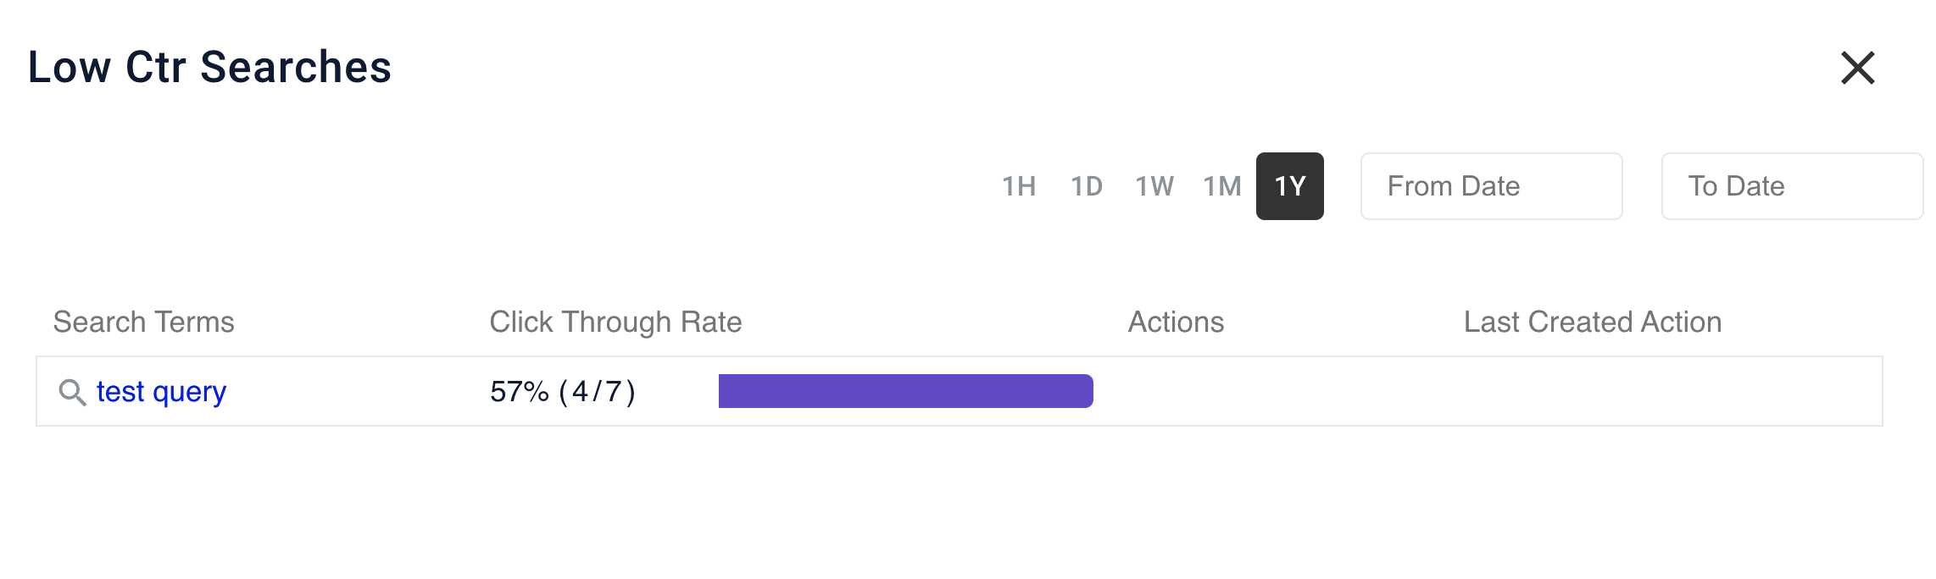Switch to the 1D time range
Viewport: 1936px width, 579px height.
1088,186
